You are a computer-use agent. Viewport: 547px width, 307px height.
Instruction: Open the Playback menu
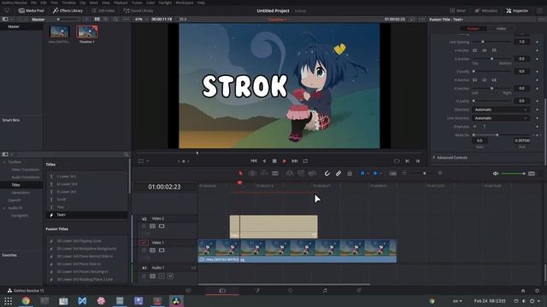click(x=121, y=3)
